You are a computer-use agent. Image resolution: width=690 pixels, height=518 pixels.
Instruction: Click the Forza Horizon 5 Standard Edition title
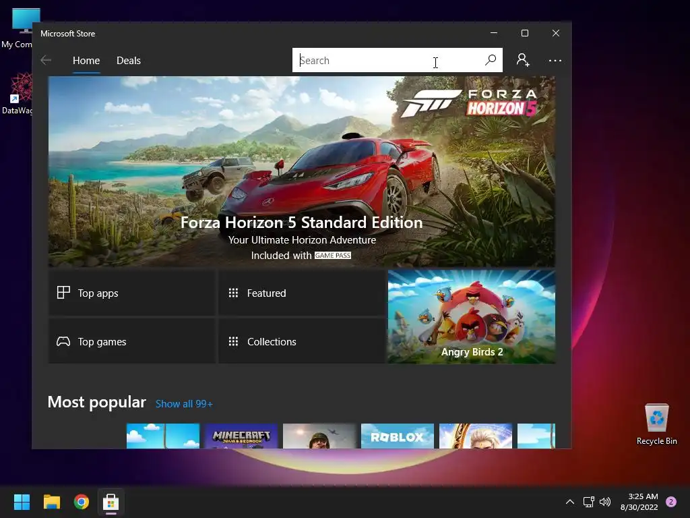(301, 223)
